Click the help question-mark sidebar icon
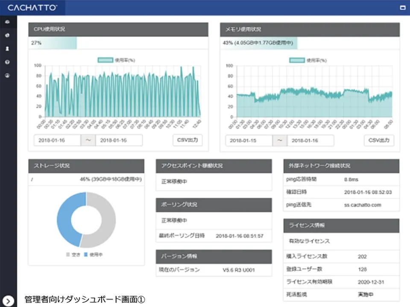 click(x=7, y=62)
